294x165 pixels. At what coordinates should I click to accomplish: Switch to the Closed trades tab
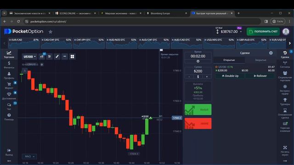tap(260, 60)
